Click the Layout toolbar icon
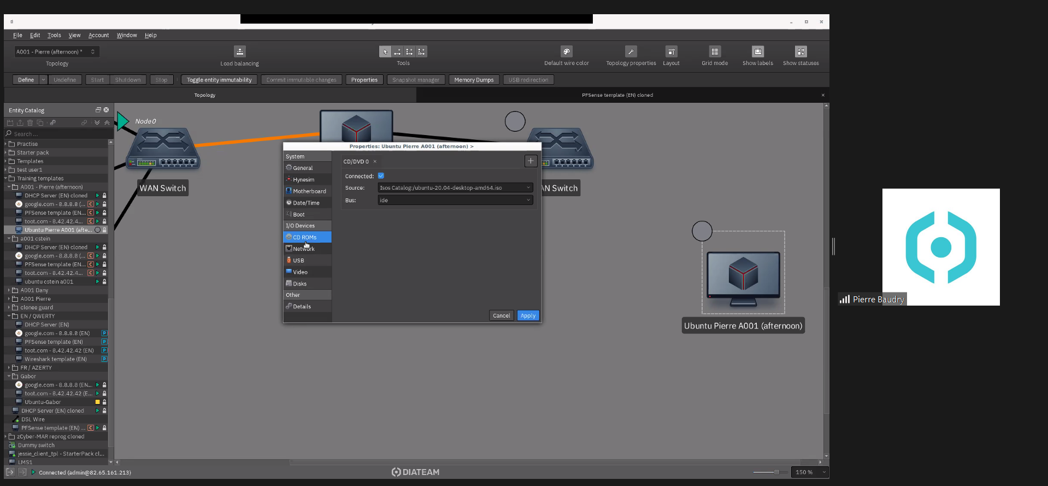The width and height of the screenshot is (1048, 486). [671, 52]
